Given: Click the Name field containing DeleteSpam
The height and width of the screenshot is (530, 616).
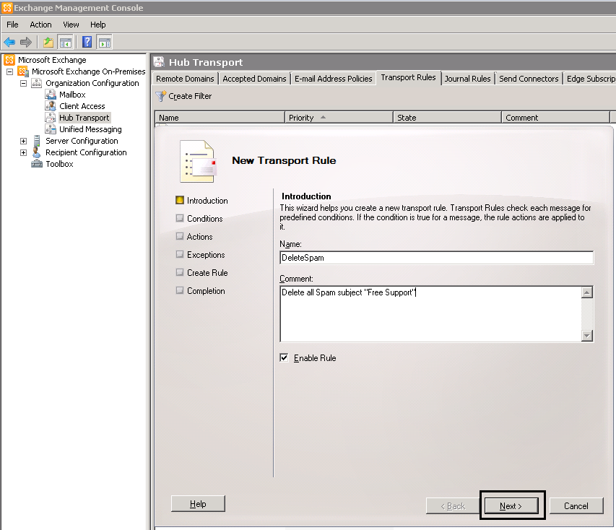Looking at the screenshot, I should click(x=436, y=258).
